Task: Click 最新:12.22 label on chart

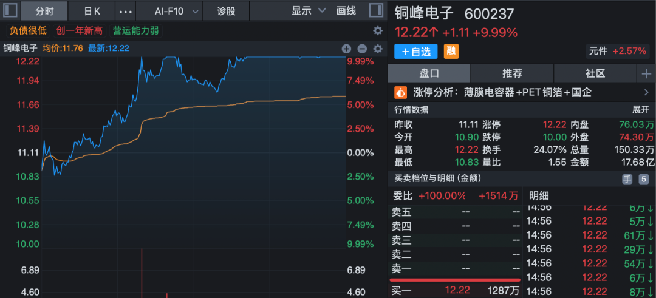Action: point(108,49)
